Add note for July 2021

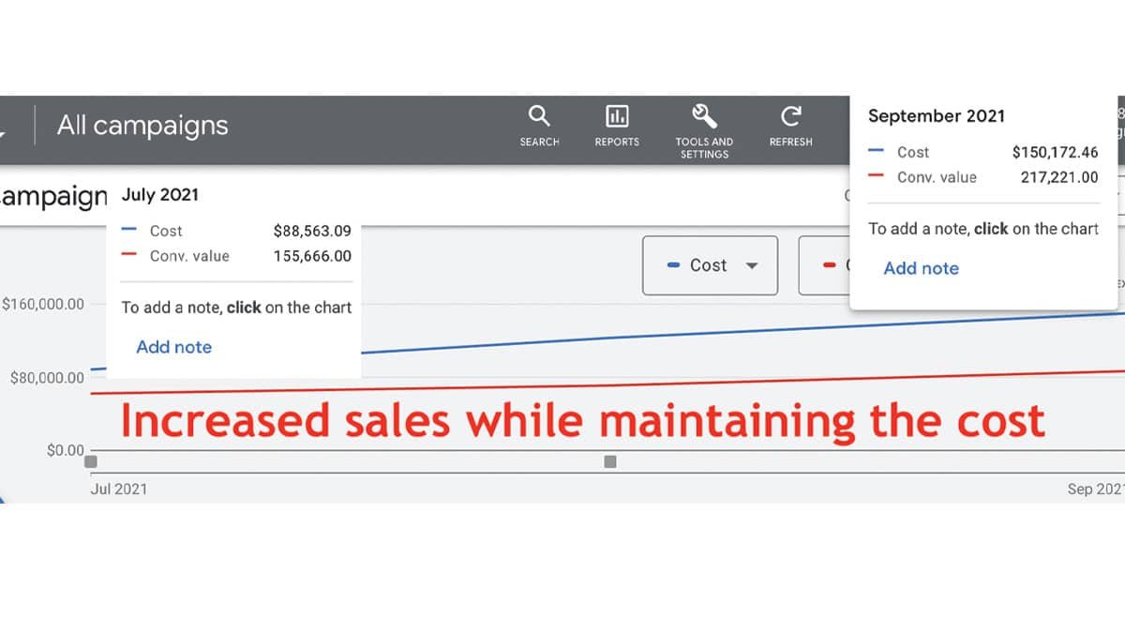click(173, 347)
